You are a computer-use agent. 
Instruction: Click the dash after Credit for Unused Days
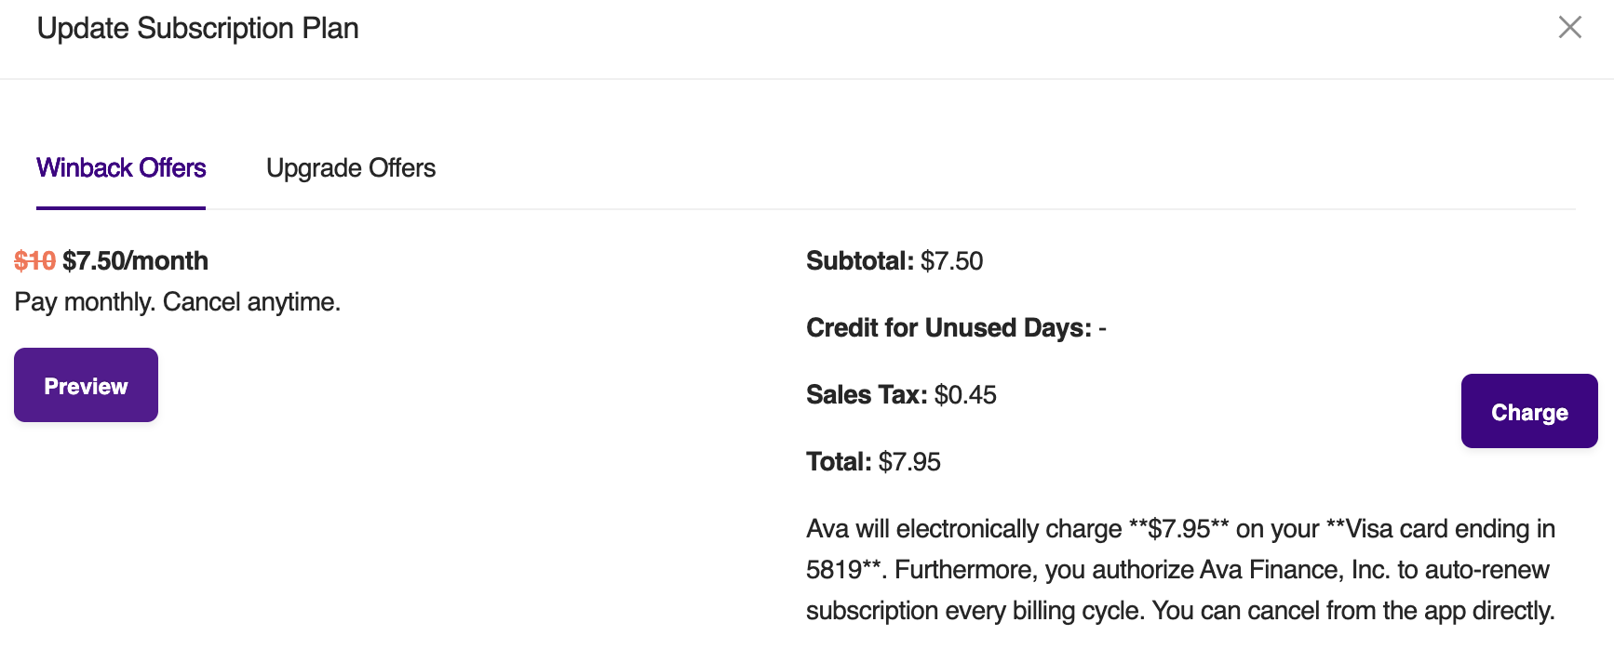click(1102, 328)
